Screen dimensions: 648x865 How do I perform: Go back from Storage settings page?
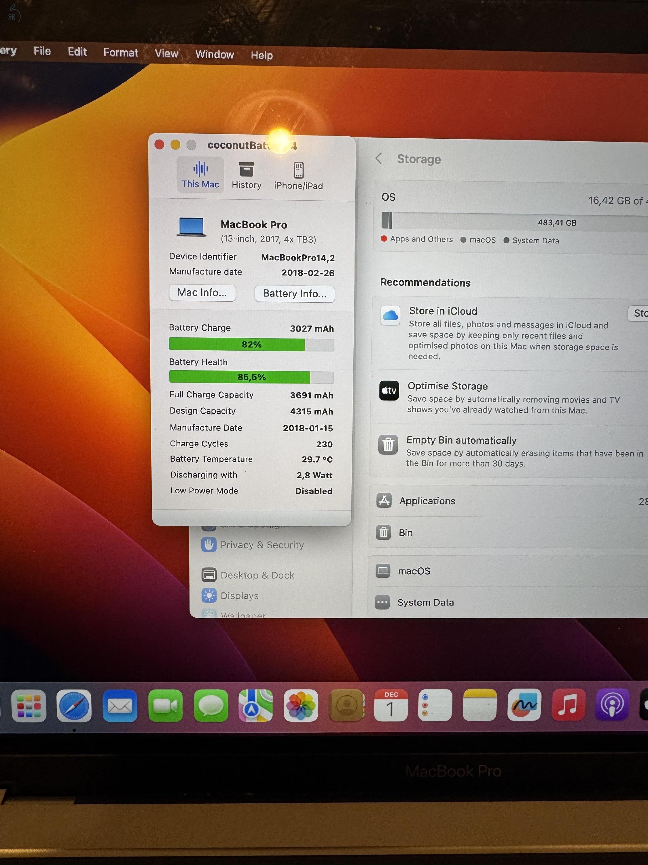tap(378, 158)
